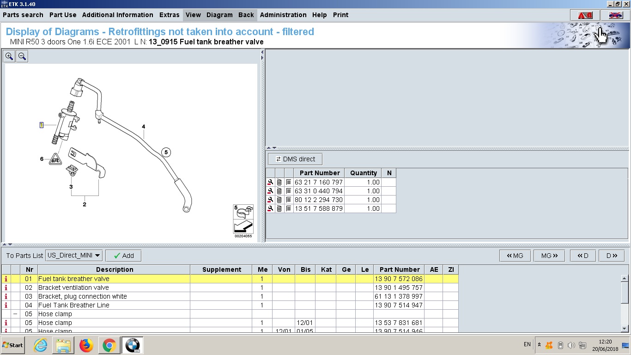
Task: Open notes icon for part 13 51 7 588 879
Action: click(288, 208)
